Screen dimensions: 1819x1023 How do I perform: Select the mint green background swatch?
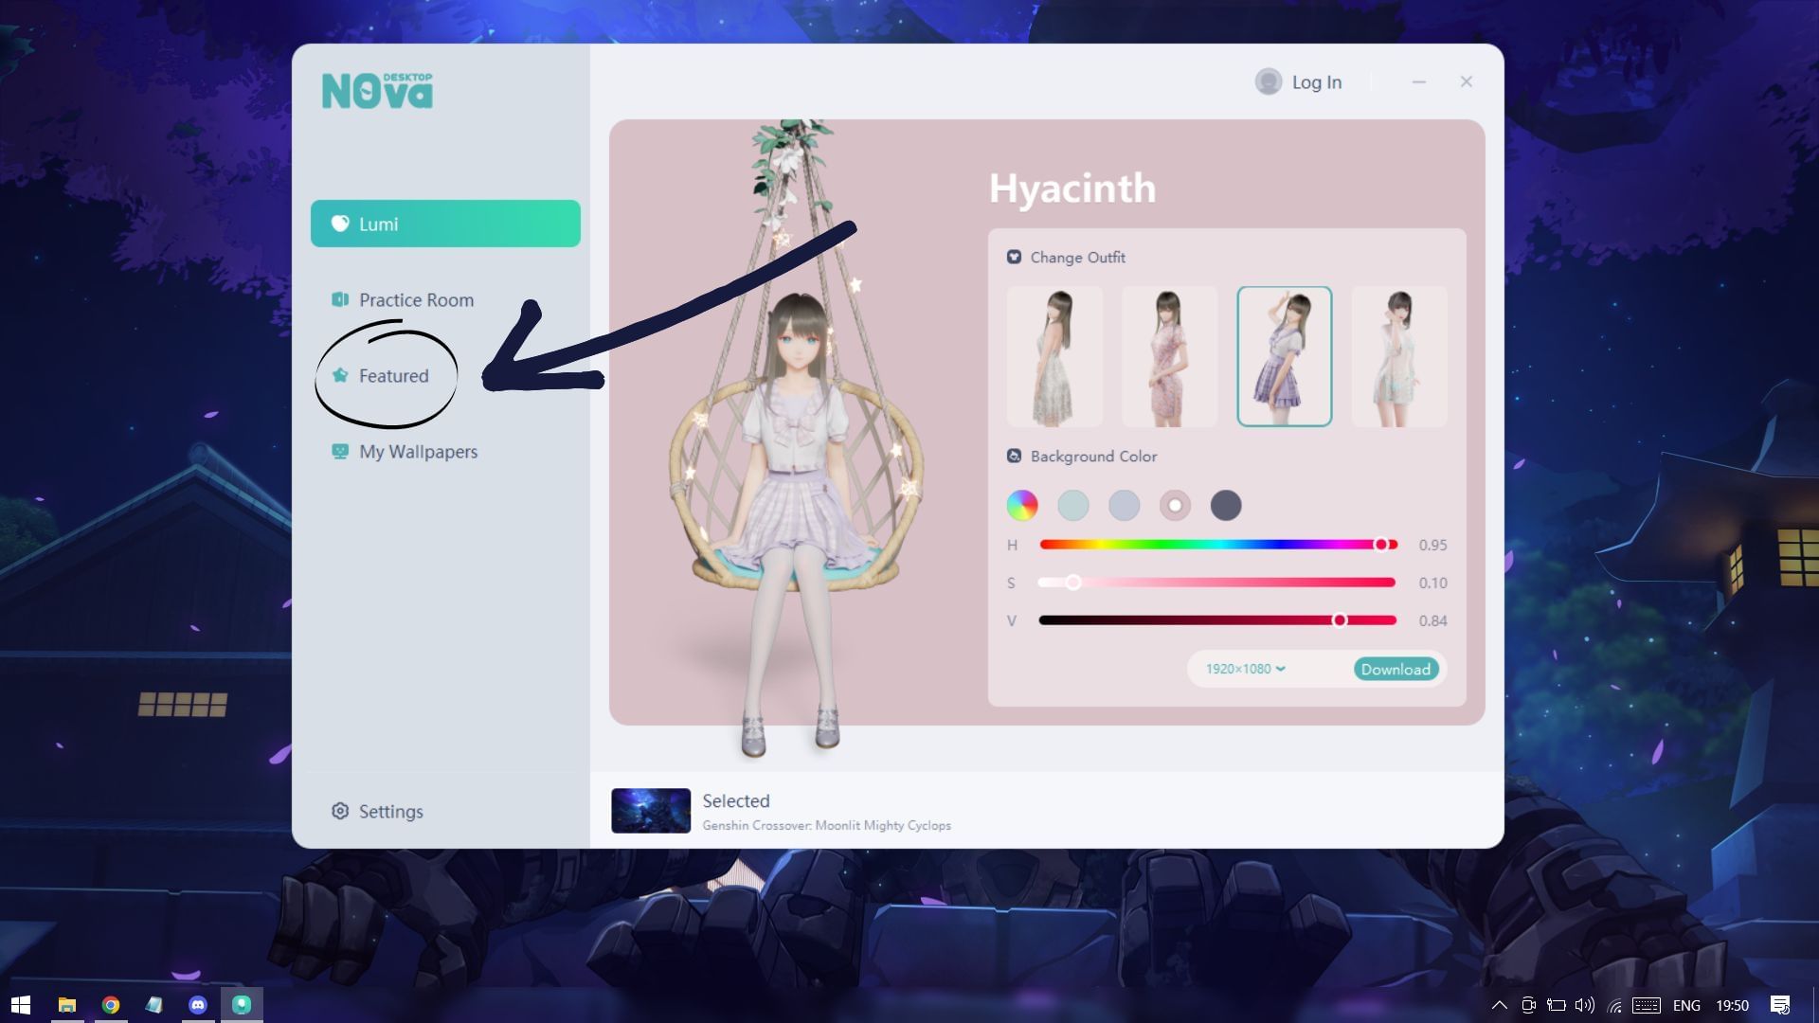tap(1072, 505)
